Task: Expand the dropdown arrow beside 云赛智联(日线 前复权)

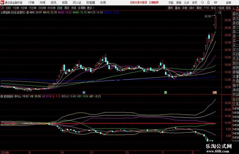Action: pyautogui.click(x=28, y=12)
